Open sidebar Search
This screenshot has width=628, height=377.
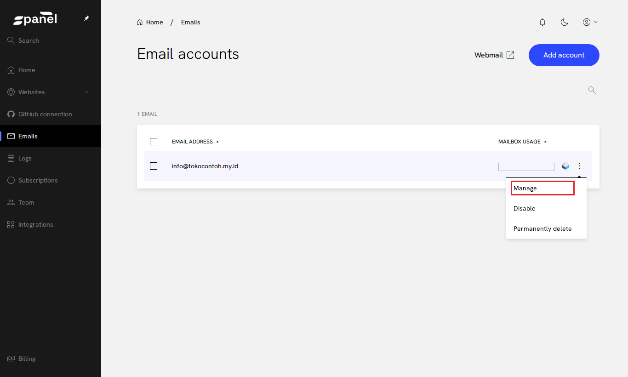(x=51, y=40)
